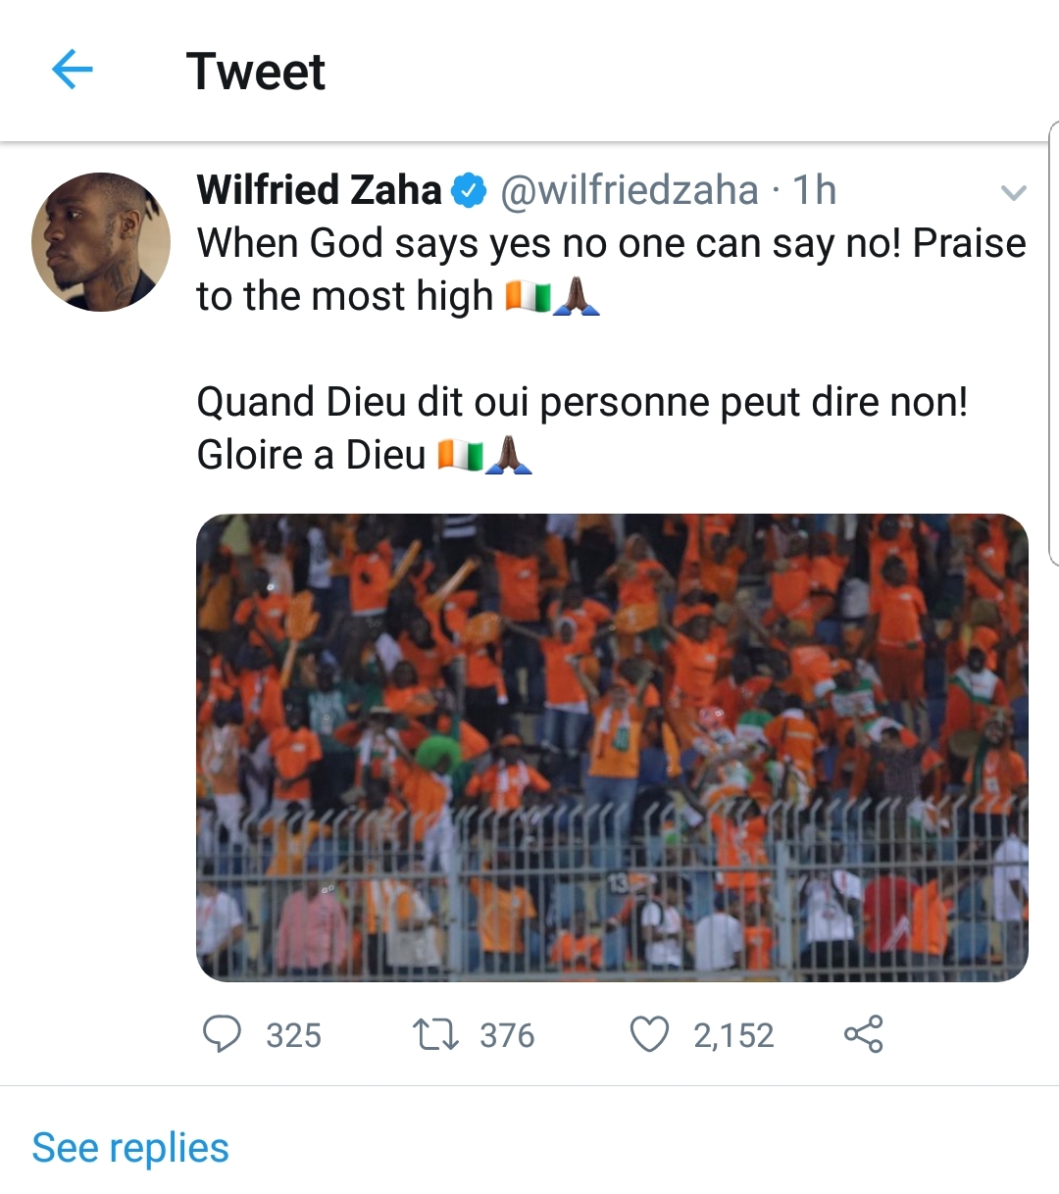Click the Wilfried Zaha display name
This screenshot has height=1194, width=1059.
coord(319,190)
